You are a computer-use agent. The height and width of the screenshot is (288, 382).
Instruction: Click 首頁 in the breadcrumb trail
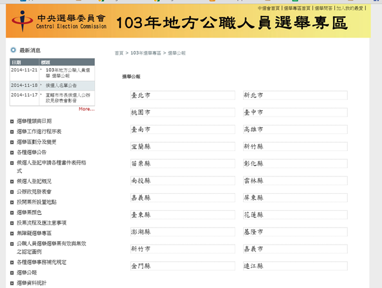tap(119, 53)
